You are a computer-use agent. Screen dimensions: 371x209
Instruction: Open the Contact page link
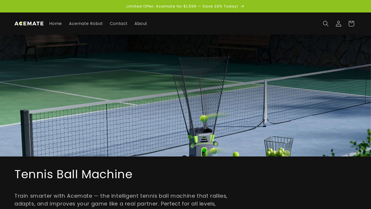click(118, 24)
